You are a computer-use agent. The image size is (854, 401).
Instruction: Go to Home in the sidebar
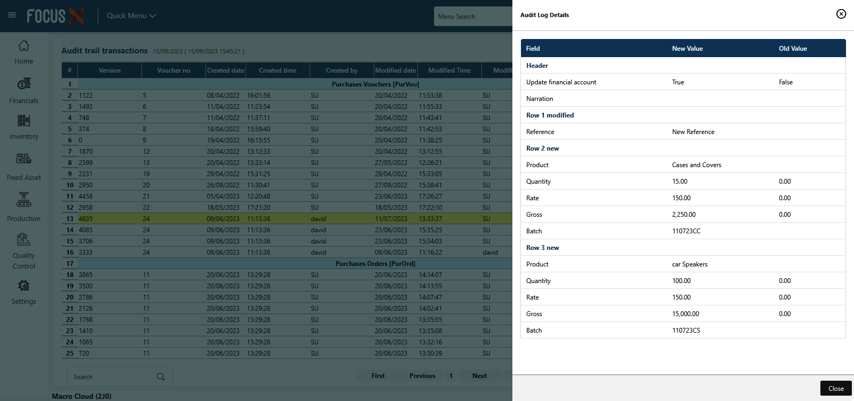[x=23, y=46]
